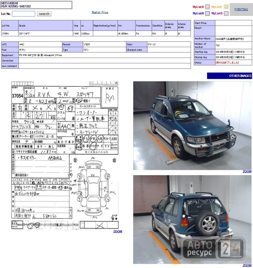Viewport: 253px width, 268px height.
Task: Click the Lot No. input field
Action: coord(24,14)
